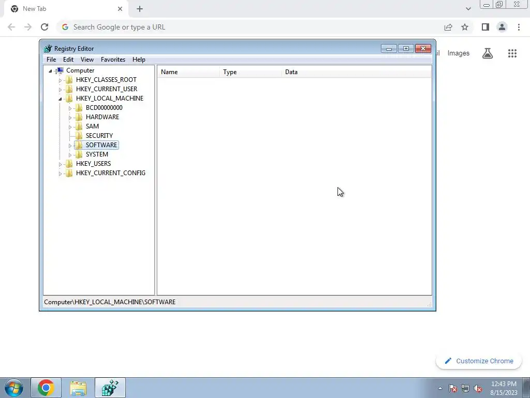
Task: Open the Chrome tab search dropdown
Action: 468,9
